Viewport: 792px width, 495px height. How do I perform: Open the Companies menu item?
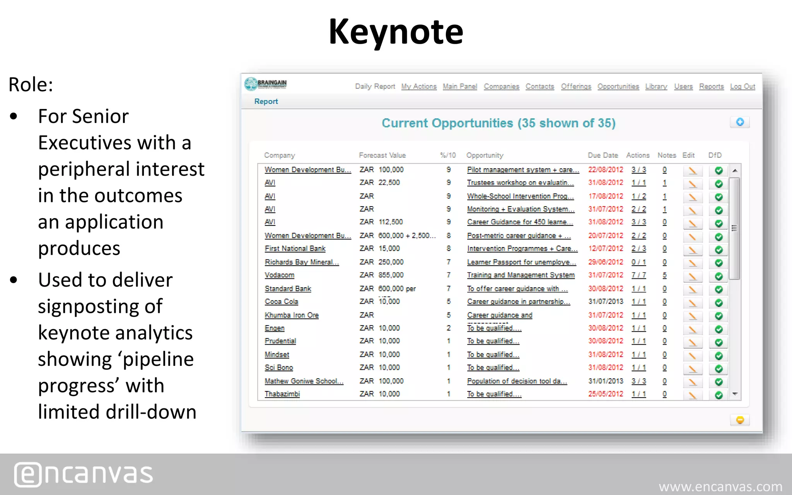(x=502, y=87)
